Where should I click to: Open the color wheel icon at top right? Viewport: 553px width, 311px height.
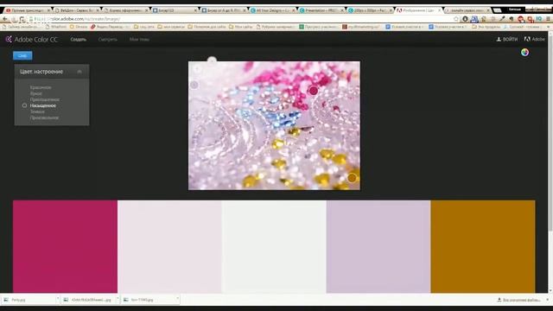[524, 53]
